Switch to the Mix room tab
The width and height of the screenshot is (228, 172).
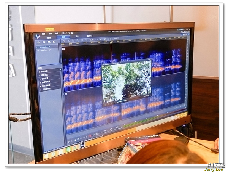(x=77, y=37)
